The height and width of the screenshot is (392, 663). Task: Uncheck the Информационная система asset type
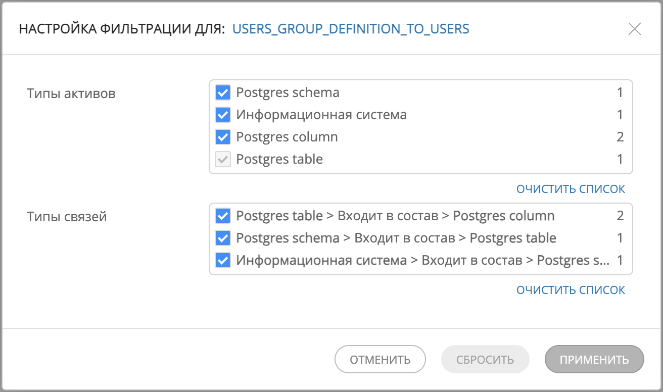[x=223, y=115]
